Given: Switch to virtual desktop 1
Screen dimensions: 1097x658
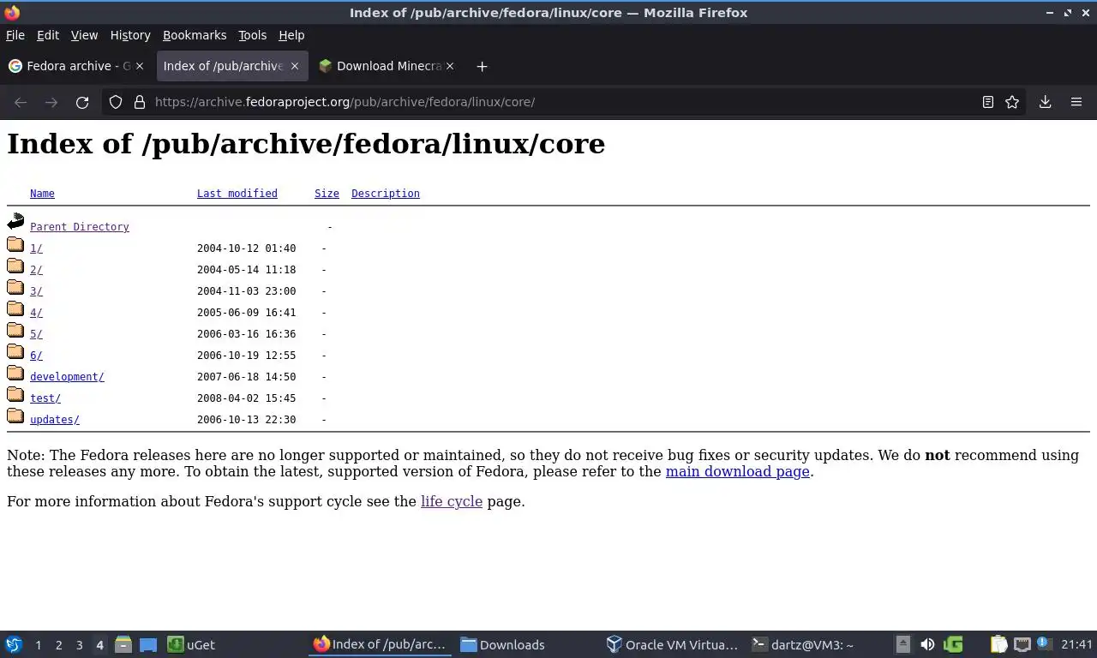Looking at the screenshot, I should tap(38, 644).
